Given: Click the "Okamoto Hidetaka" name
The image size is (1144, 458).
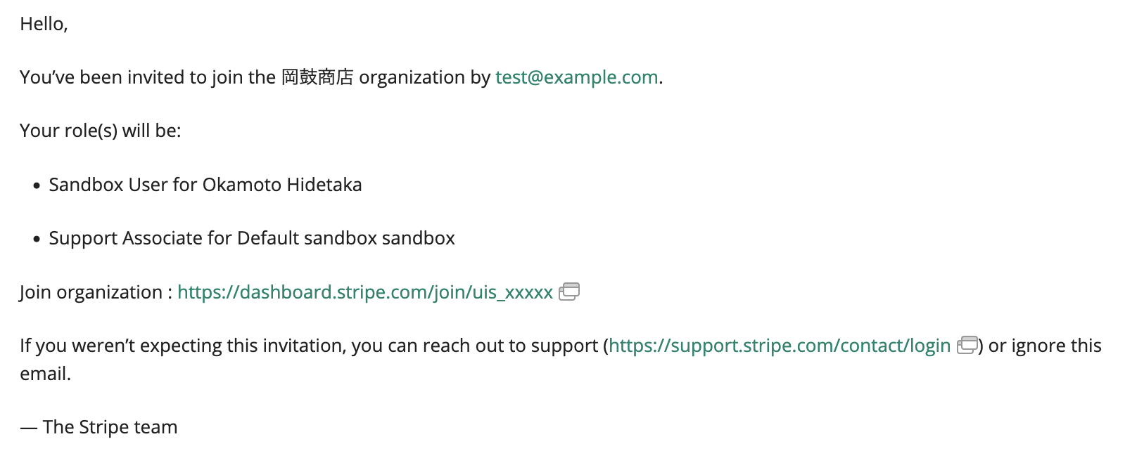Looking at the screenshot, I should coord(282,185).
